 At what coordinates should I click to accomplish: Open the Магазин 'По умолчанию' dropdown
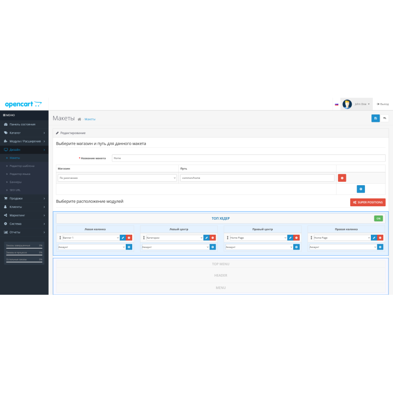click(117, 178)
